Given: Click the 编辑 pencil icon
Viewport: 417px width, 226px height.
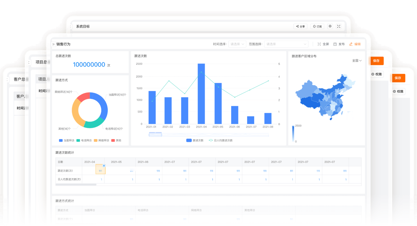Looking at the screenshot, I should [x=351, y=44].
